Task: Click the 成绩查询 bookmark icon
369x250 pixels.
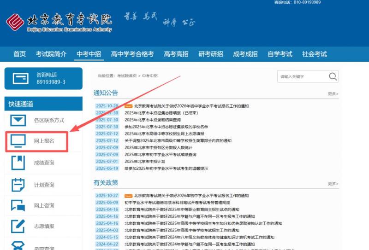Action: pos(18,163)
